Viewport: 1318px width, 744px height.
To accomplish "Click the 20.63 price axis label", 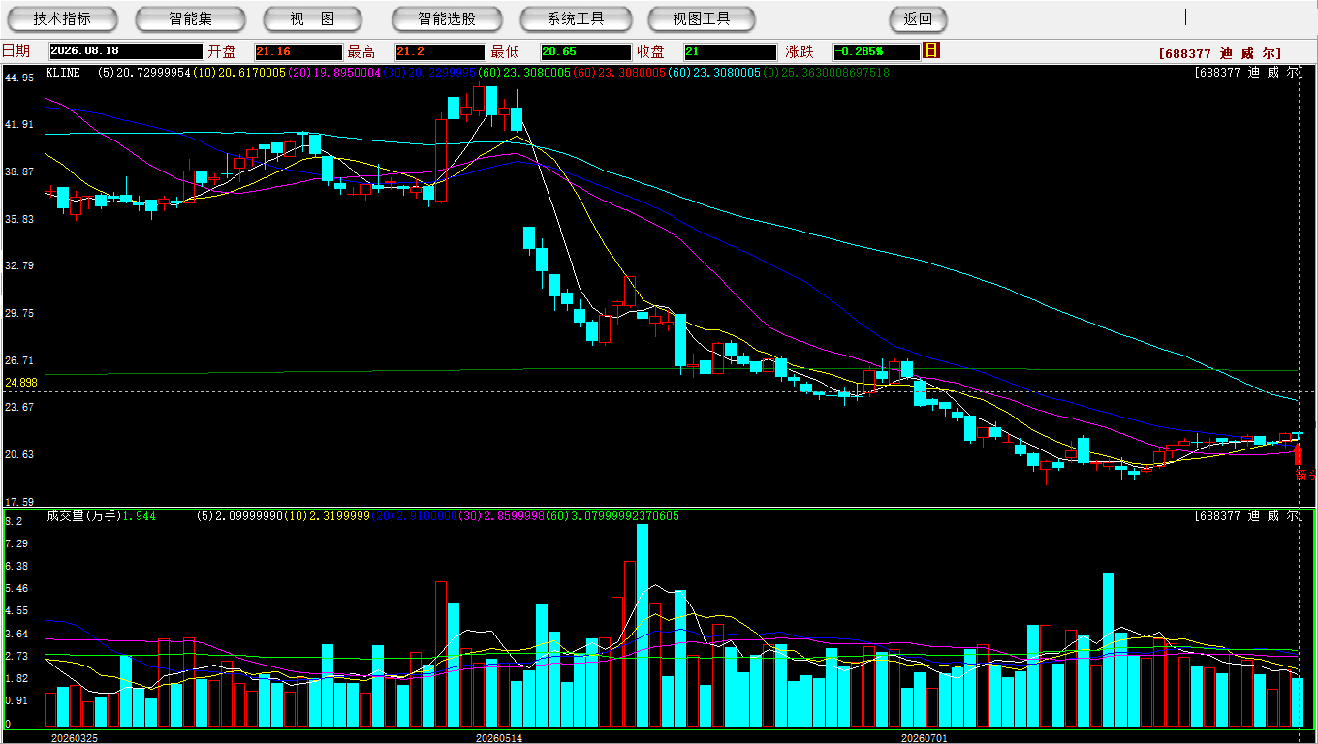I will (20, 454).
